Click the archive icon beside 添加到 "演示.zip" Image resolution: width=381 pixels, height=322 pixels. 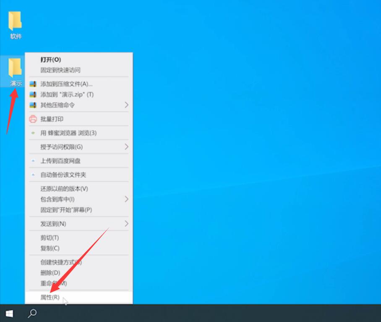33,95
